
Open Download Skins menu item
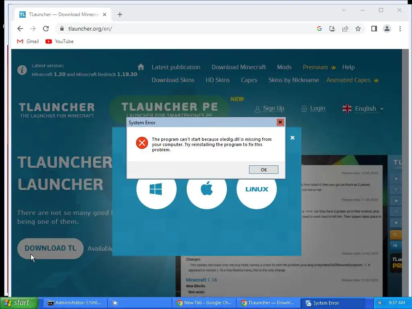tap(173, 80)
